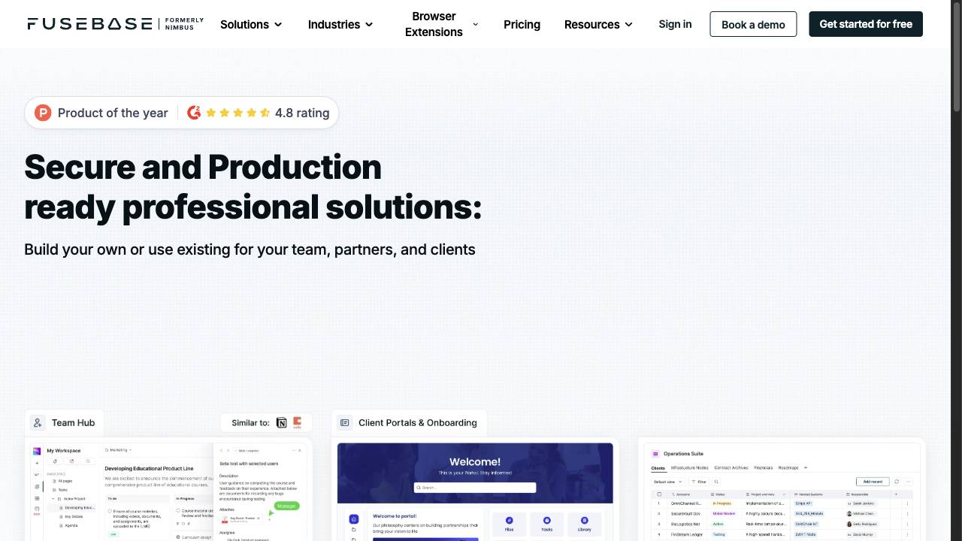Click the portal preview search field
This screenshot has height=541, width=962.
(475, 488)
